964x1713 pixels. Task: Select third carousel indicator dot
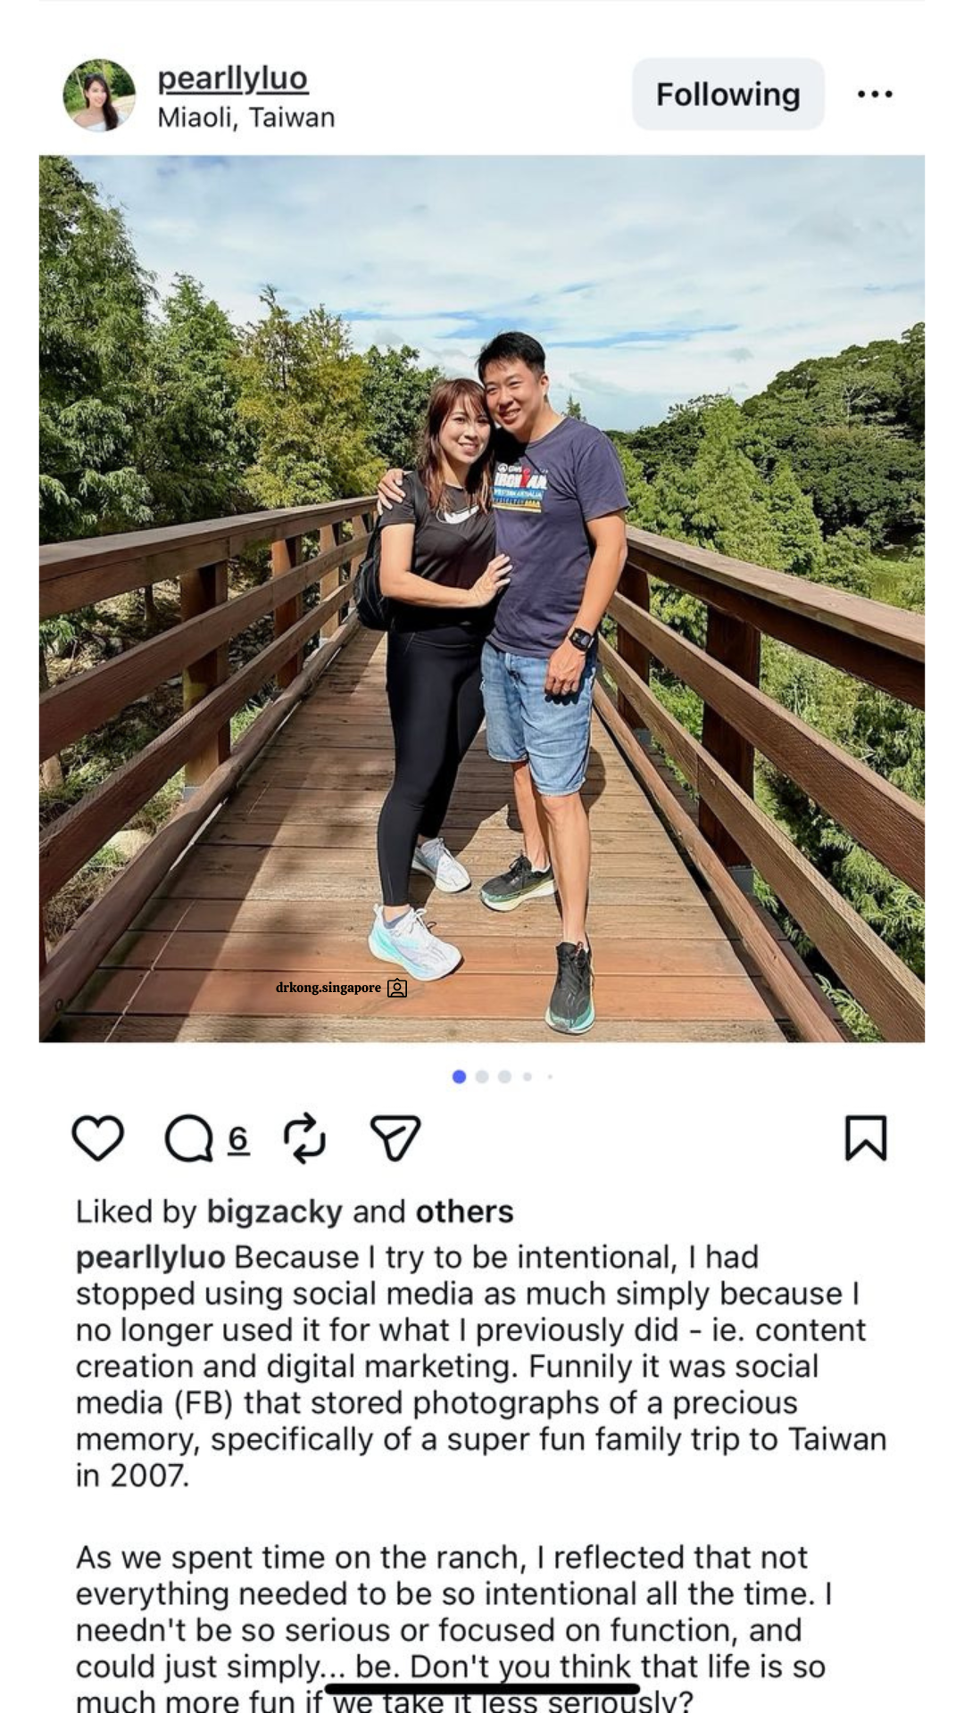click(x=504, y=1077)
